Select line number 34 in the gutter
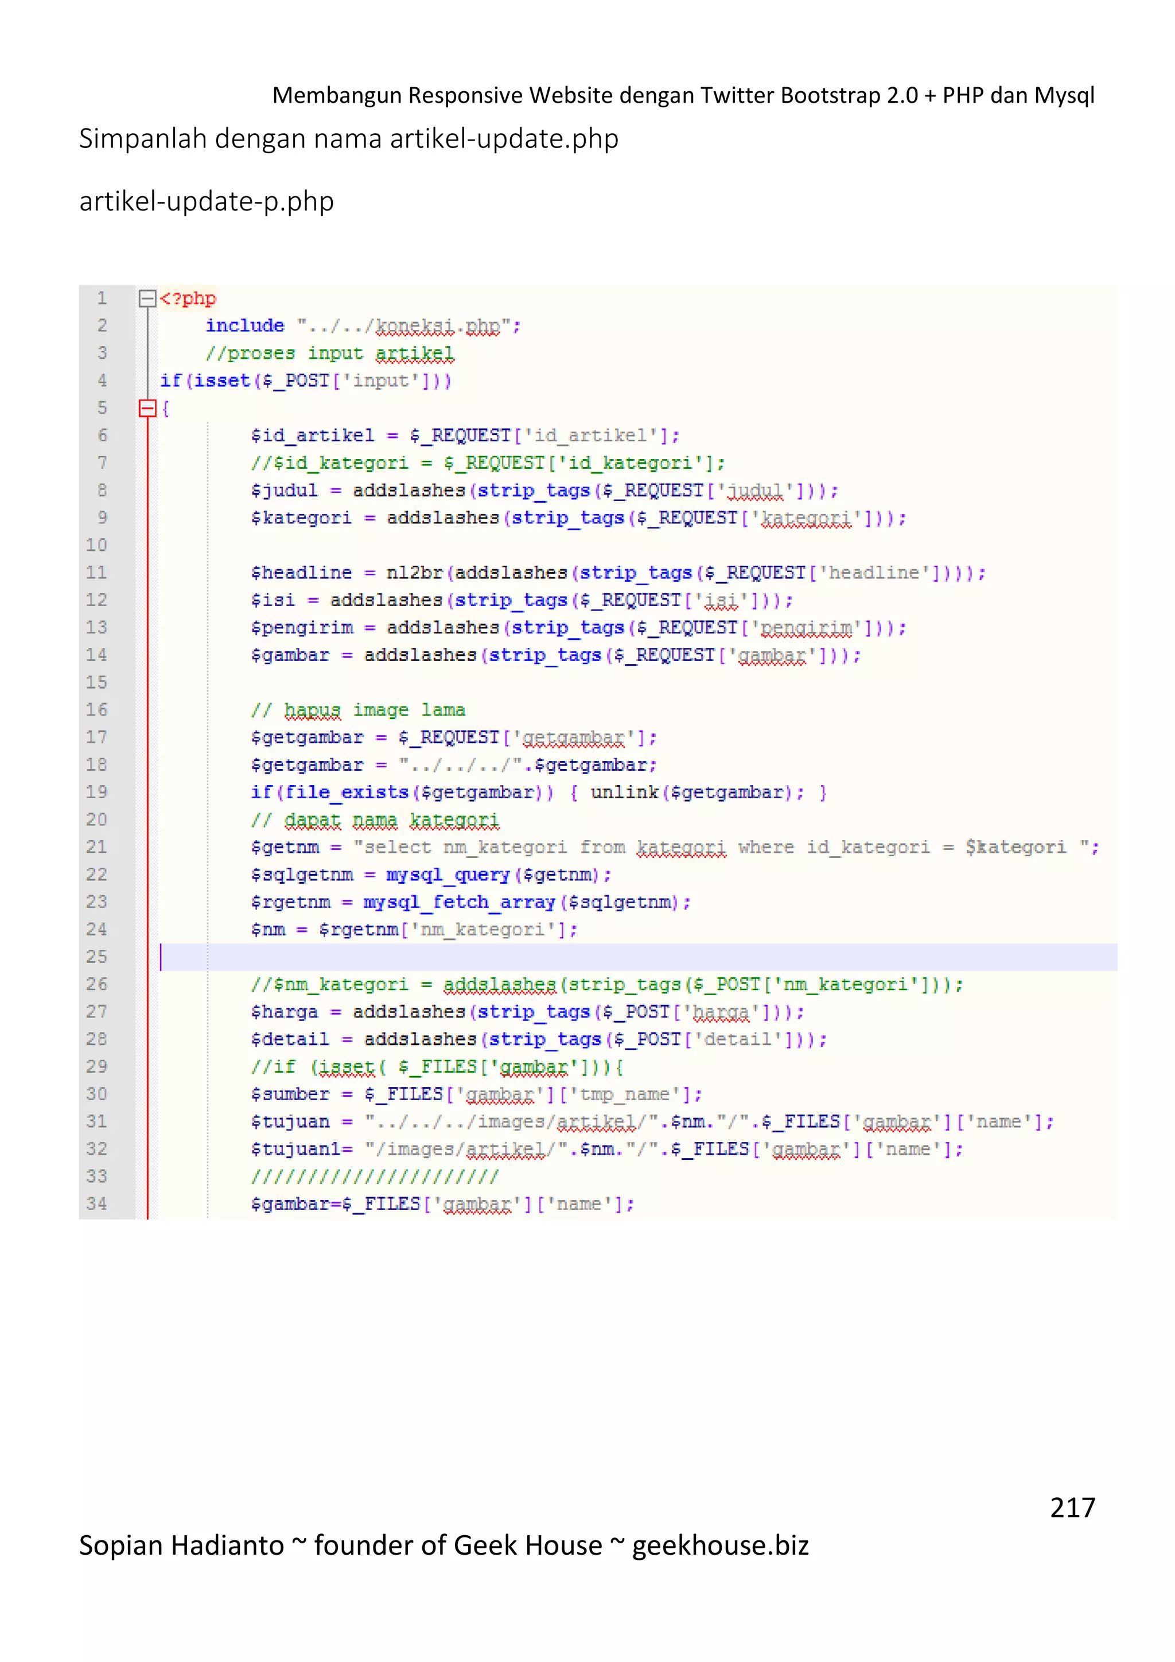 (x=96, y=1204)
